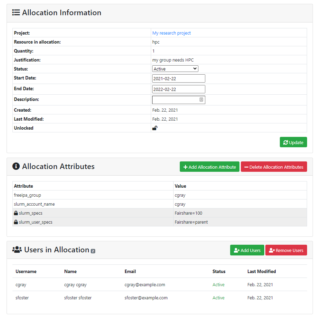Click username sfoster in users table
324x318 pixels.
click(22, 298)
